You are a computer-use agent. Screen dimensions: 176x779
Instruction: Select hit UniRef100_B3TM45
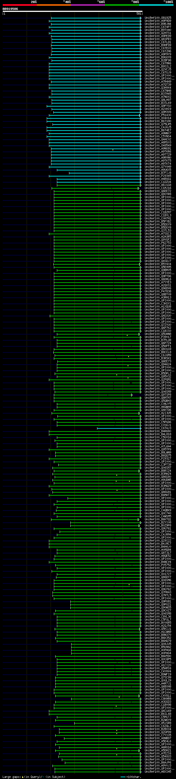pyautogui.click(x=158, y=94)
